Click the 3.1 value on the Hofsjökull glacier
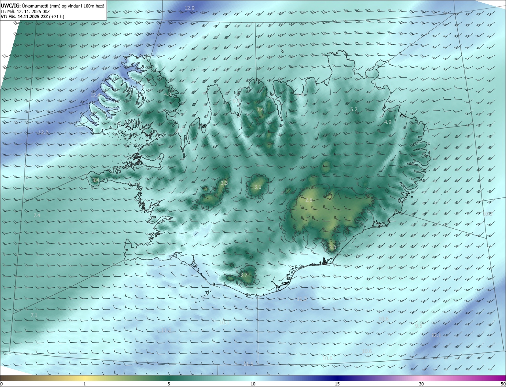Viewport: 506px width, 387px height. [x=258, y=187]
